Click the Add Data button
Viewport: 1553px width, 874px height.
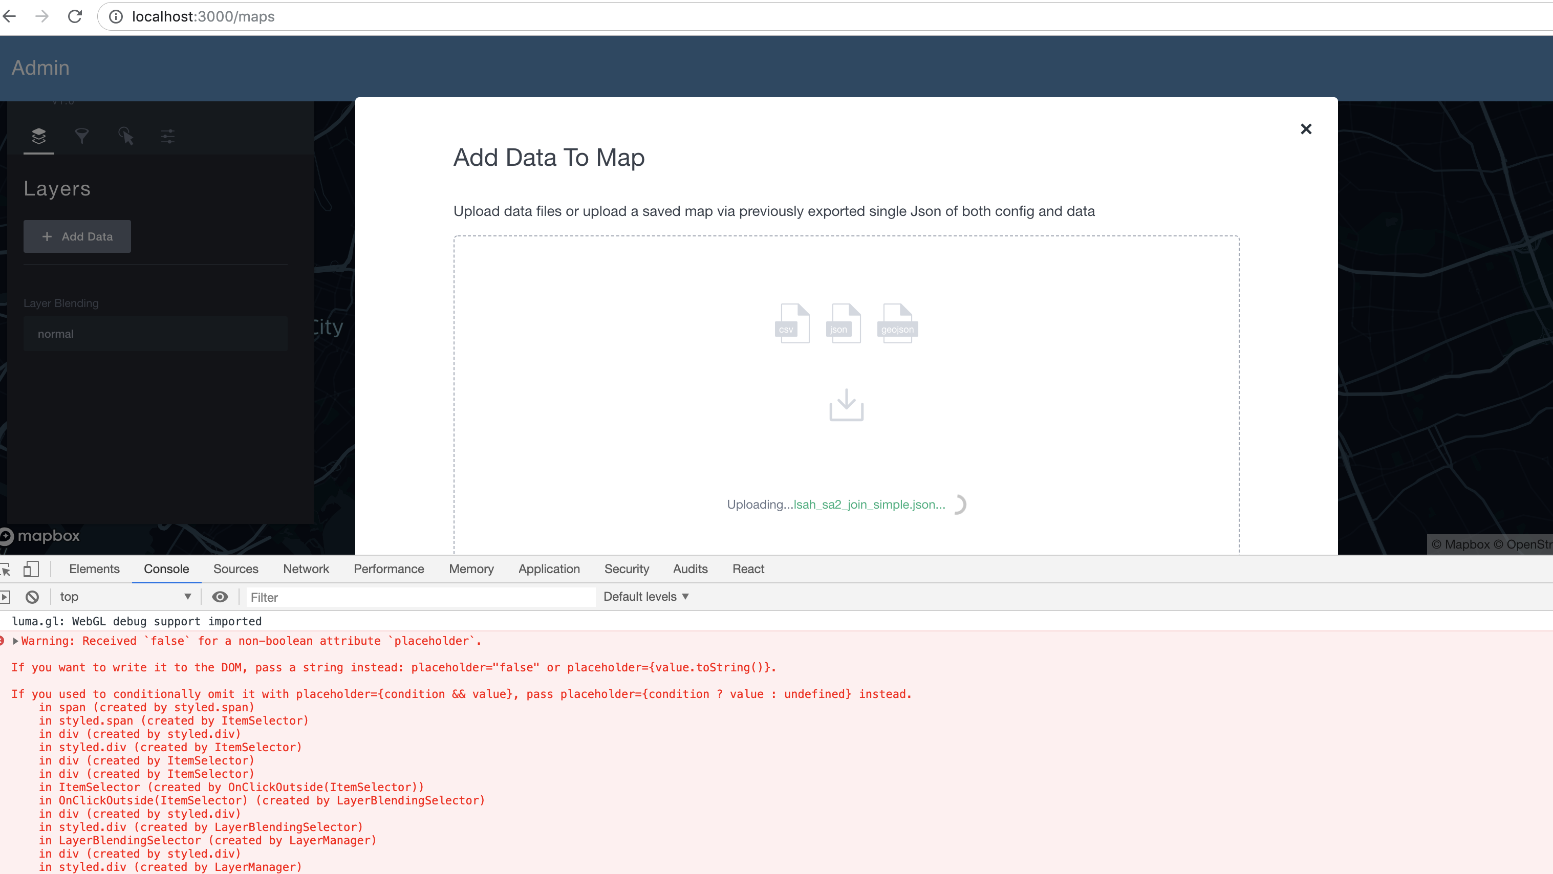click(77, 236)
